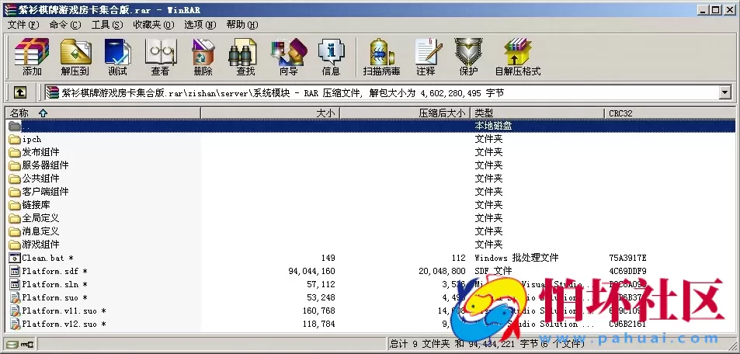This screenshot has height=354, width=740.
Task: Click size value 160,768 for Platform.v11.suo
Action: click(319, 311)
